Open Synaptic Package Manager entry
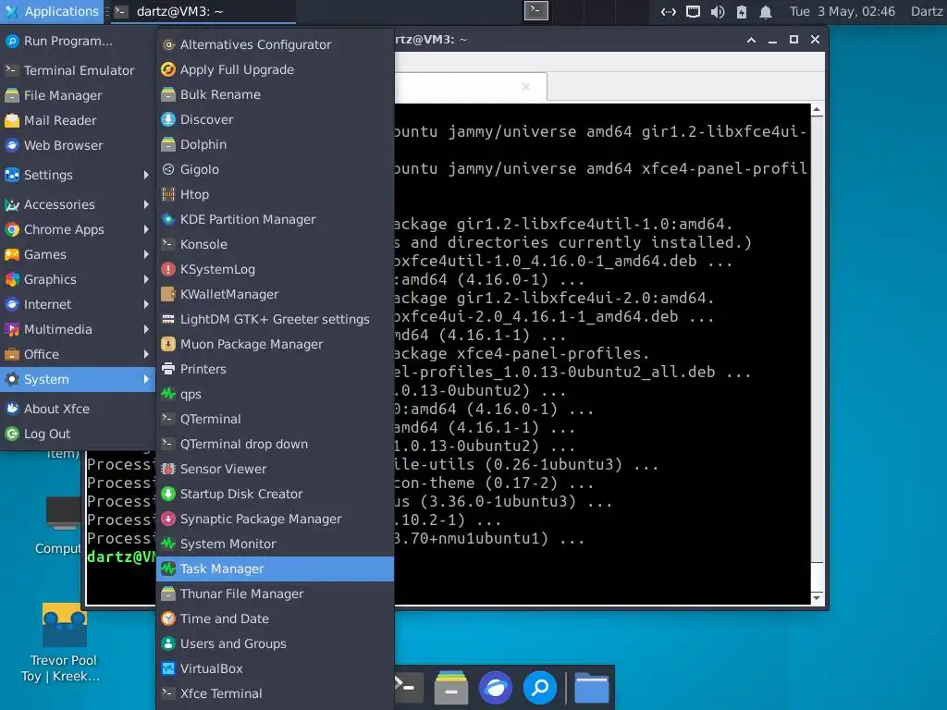 (275, 519)
